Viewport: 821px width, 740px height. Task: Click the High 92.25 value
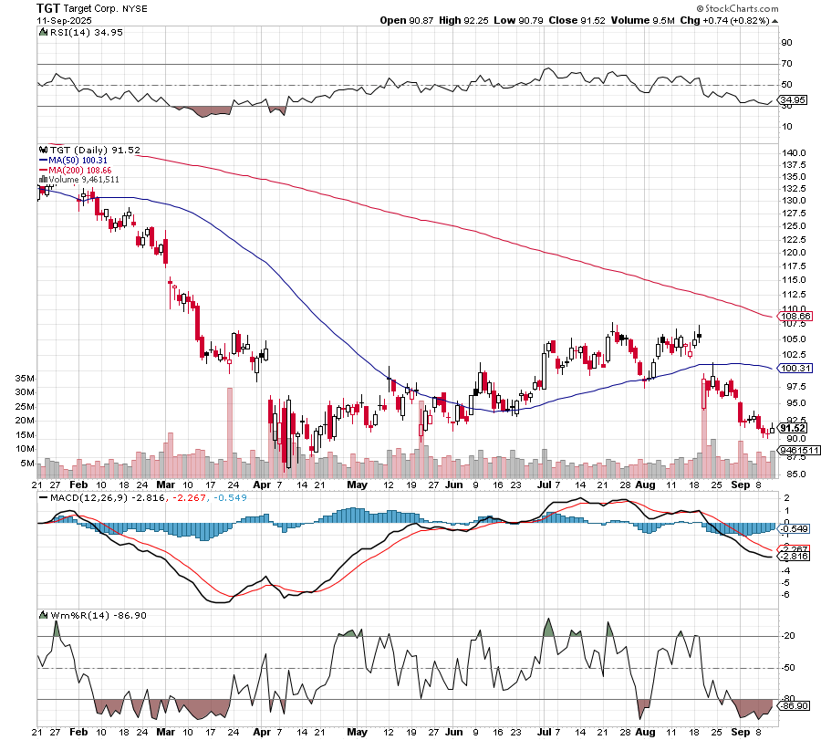463,20
